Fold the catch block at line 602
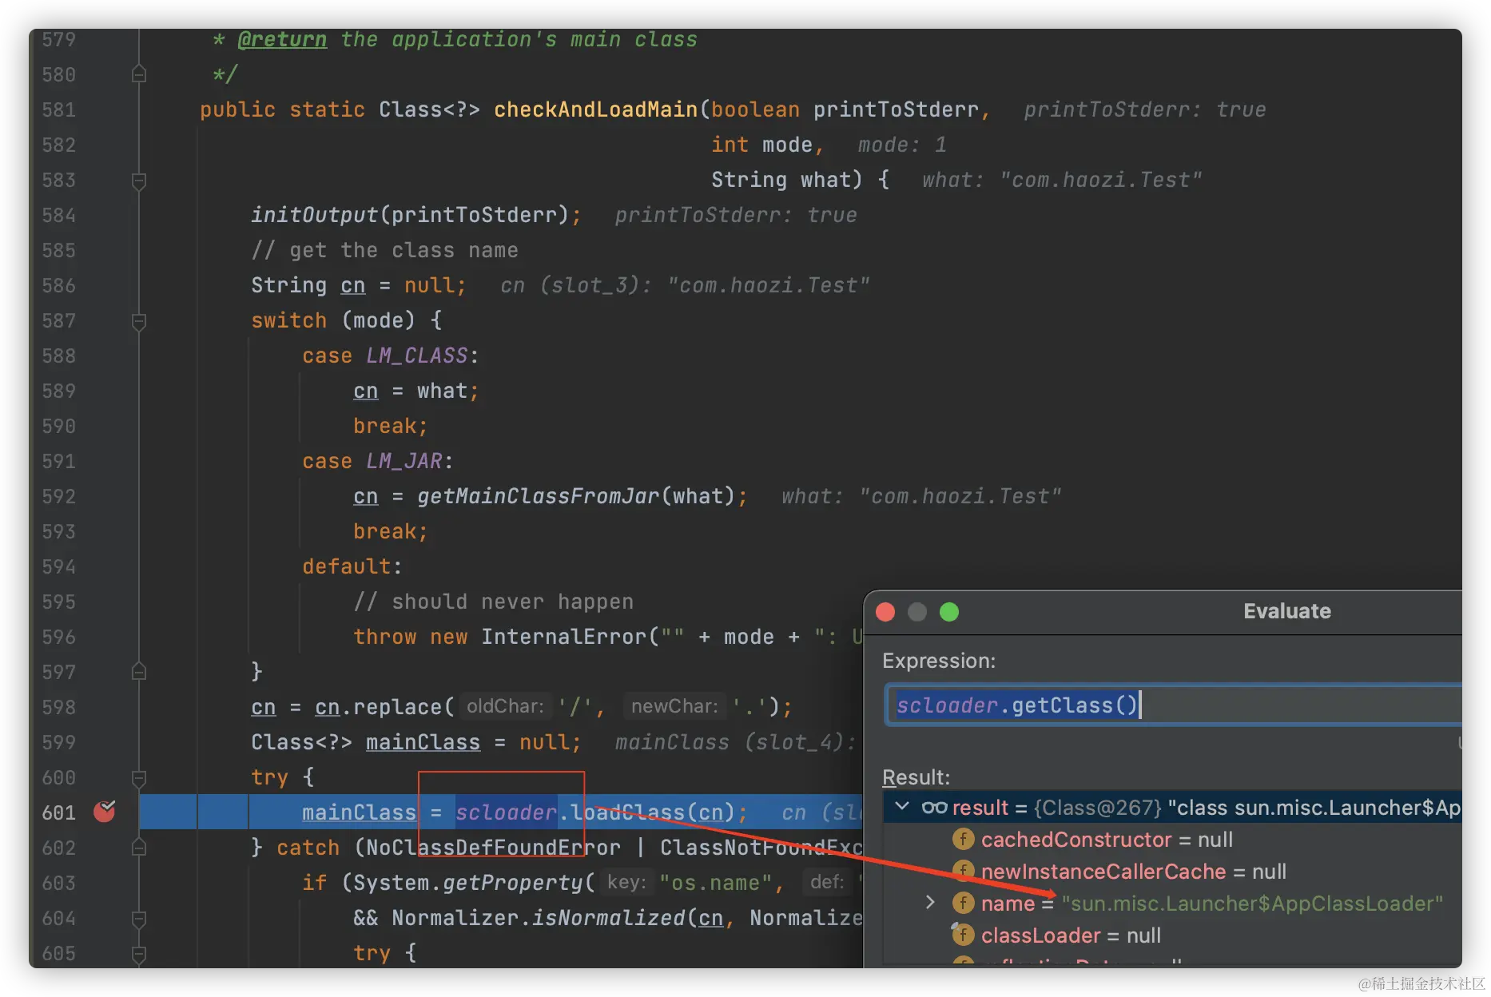 [138, 848]
